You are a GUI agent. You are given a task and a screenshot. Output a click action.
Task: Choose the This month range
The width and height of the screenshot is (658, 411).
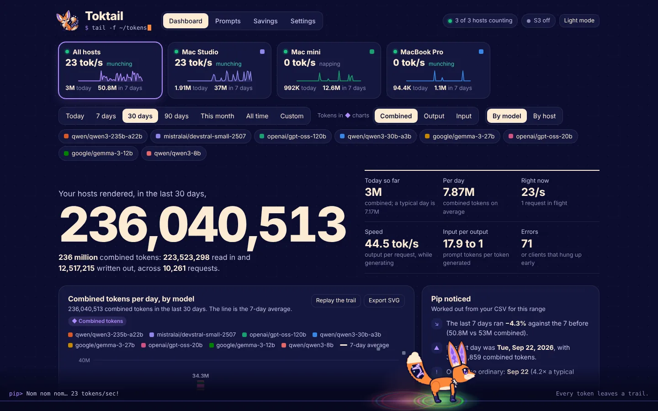[x=218, y=116]
